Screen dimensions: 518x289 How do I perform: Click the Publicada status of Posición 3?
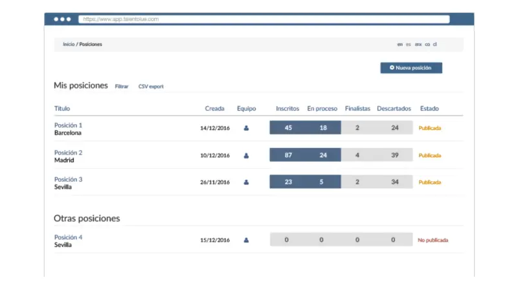[430, 182]
